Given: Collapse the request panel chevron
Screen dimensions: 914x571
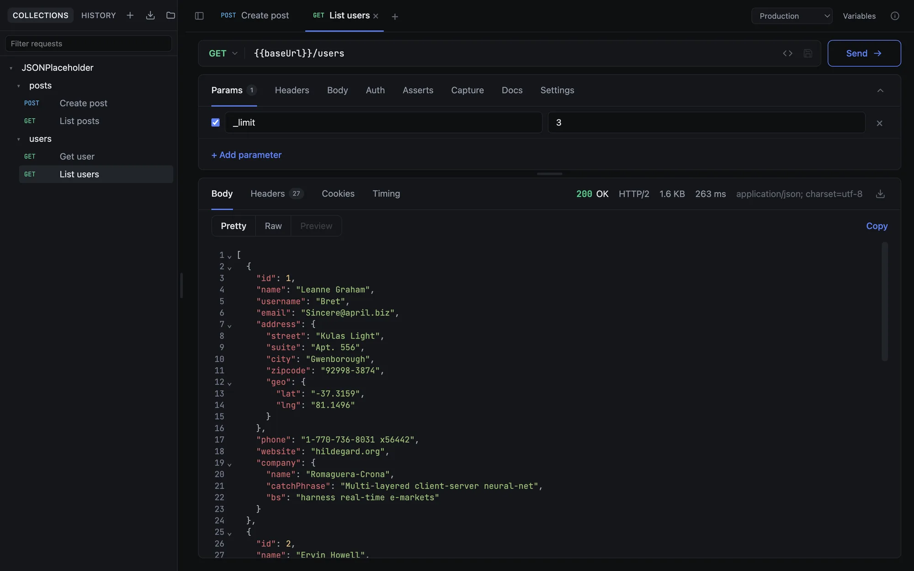Looking at the screenshot, I should [880, 90].
